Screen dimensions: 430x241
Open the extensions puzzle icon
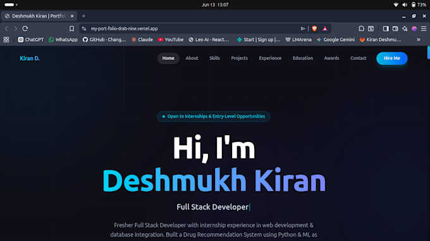(x=361, y=28)
